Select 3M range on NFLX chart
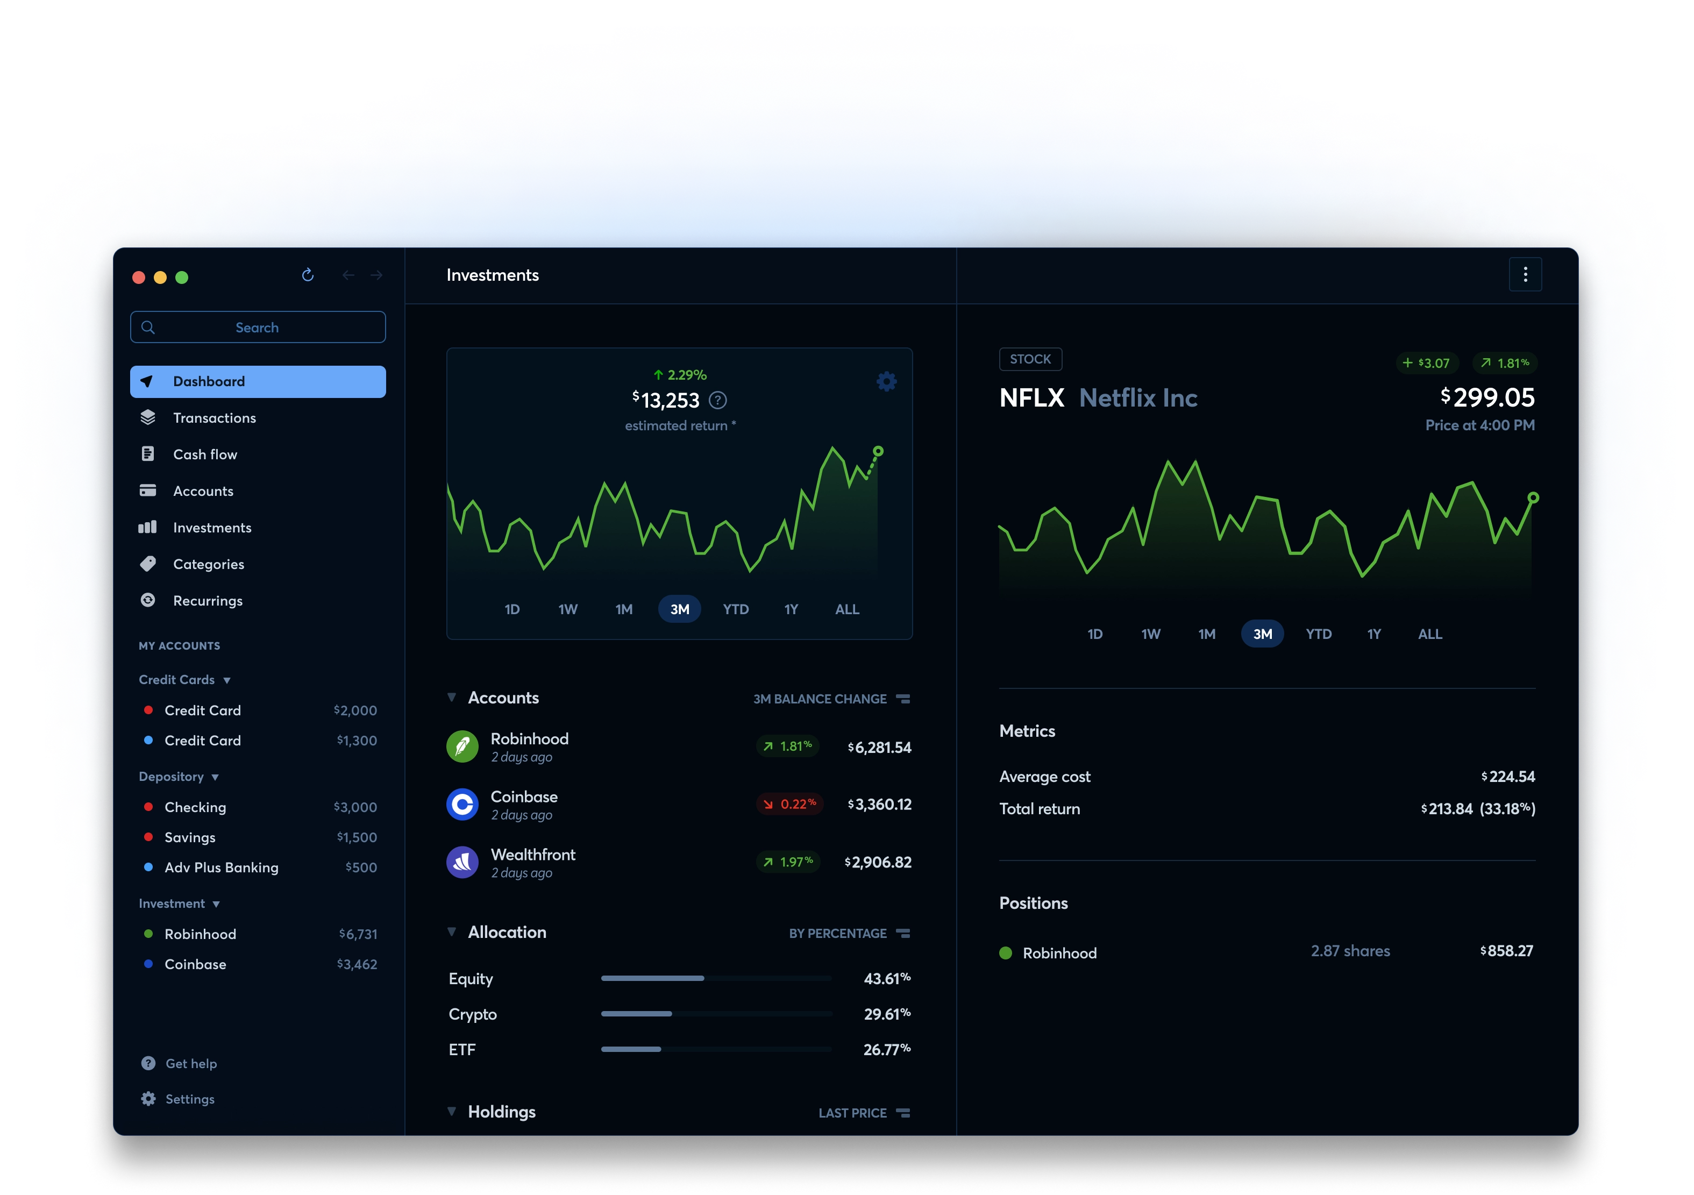 (x=1262, y=634)
